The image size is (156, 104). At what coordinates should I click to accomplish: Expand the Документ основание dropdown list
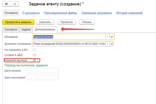(x=107, y=44)
